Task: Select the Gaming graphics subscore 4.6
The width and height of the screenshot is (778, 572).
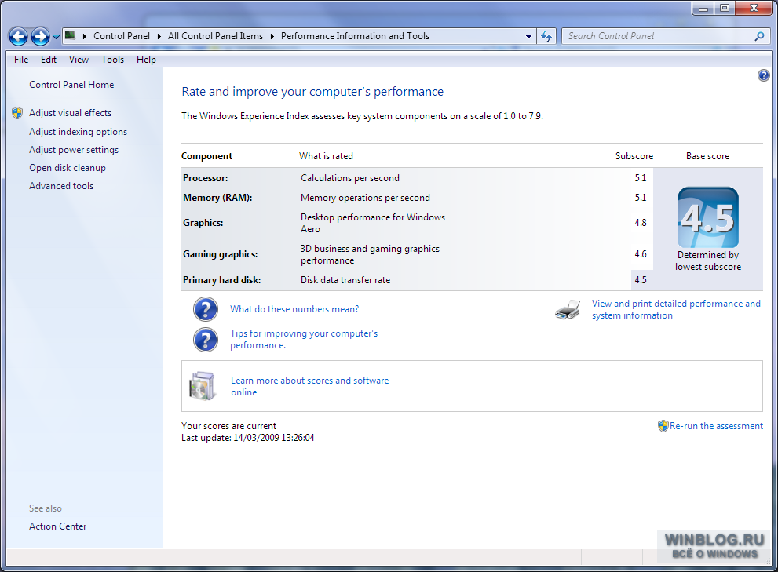Action: point(641,254)
